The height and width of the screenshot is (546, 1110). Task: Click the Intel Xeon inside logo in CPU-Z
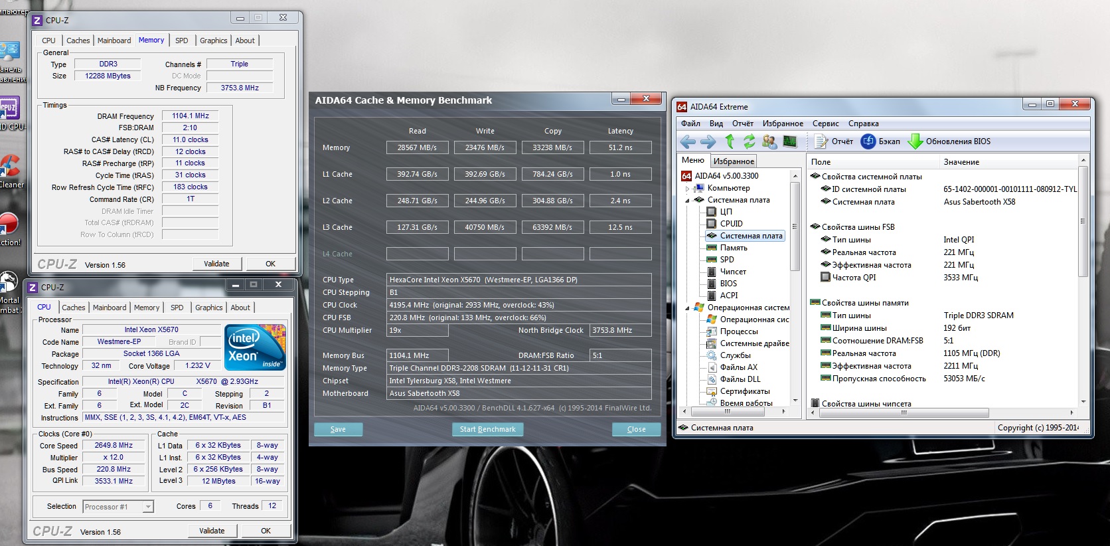(x=256, y=347)
